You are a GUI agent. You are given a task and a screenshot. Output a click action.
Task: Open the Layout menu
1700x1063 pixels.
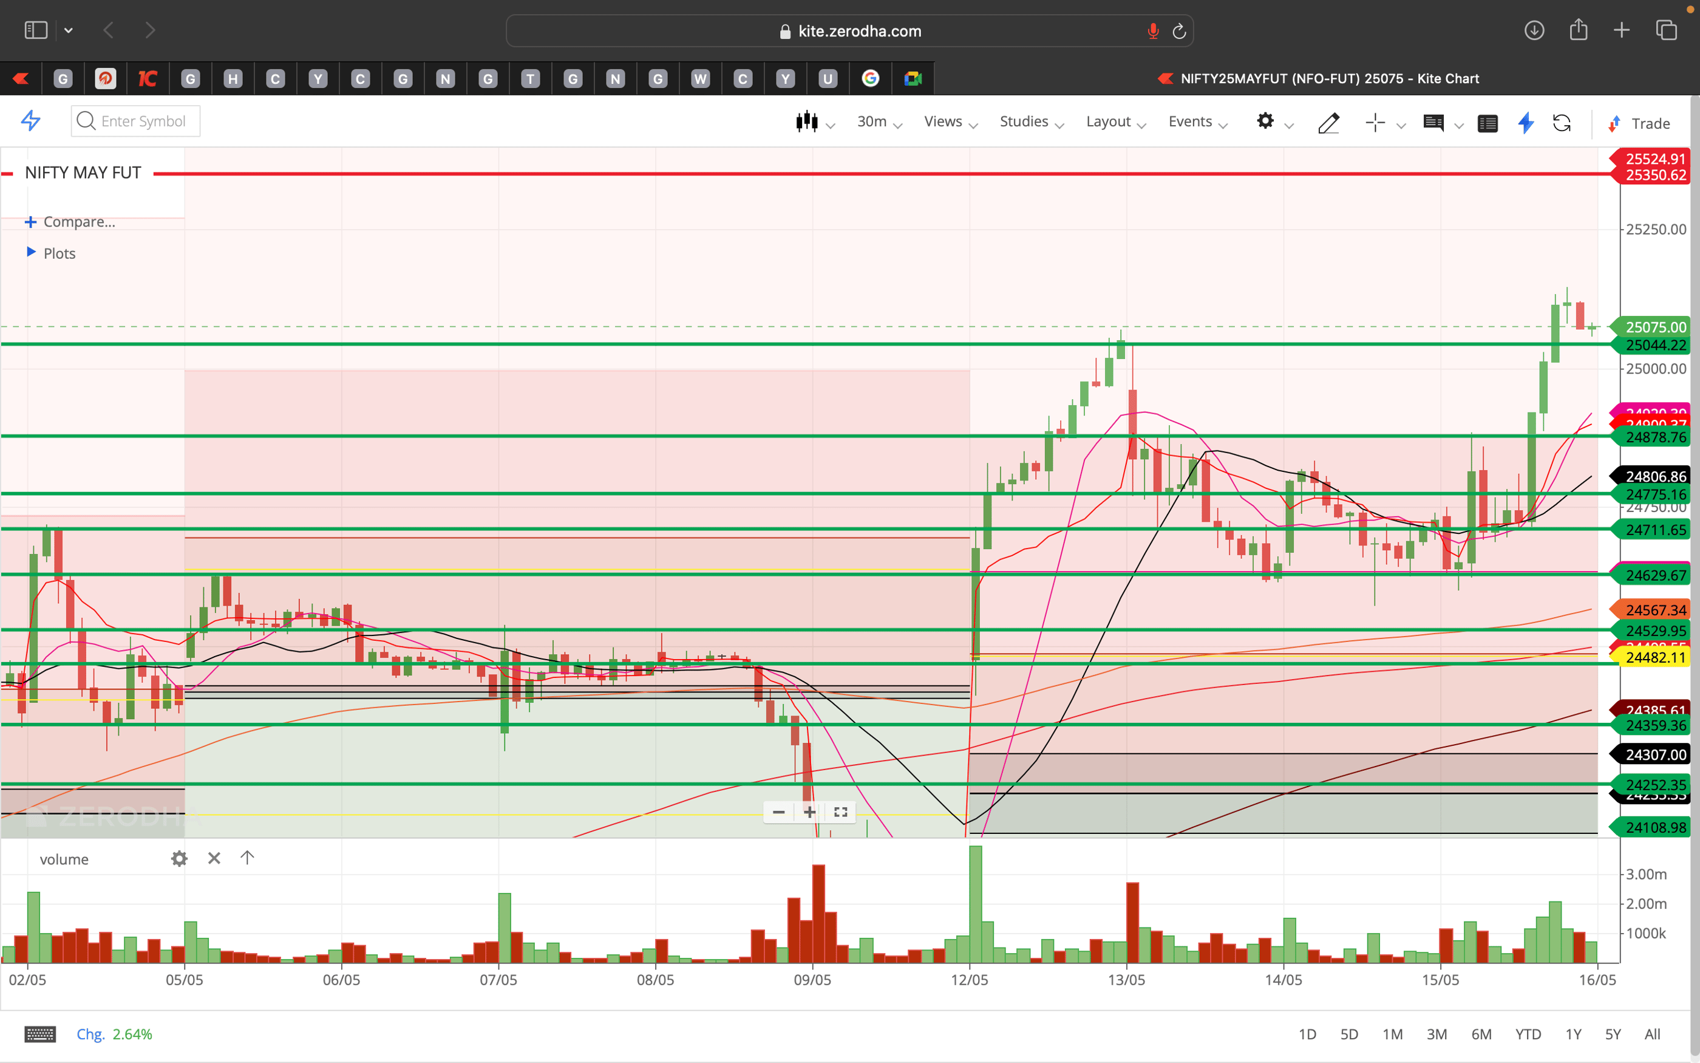click(x=1109, y=121)
